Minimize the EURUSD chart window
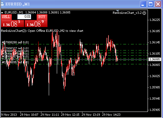Viewport: 163px width, 118px height. click(143, 4)
